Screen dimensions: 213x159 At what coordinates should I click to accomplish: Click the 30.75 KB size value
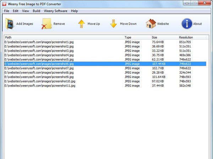pyautogui.click(x=158, y=55)
